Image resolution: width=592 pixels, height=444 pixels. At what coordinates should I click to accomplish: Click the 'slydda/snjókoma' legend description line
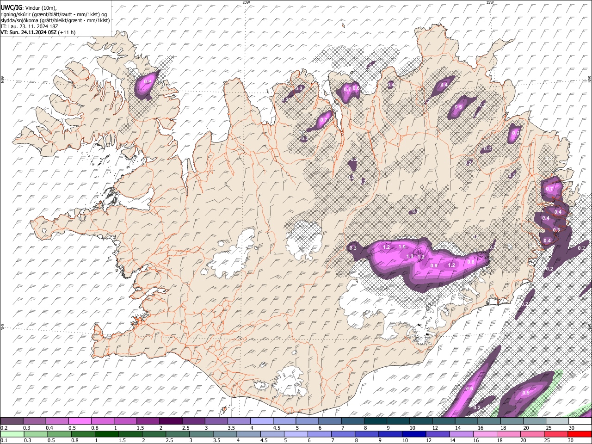click(55, 20)
